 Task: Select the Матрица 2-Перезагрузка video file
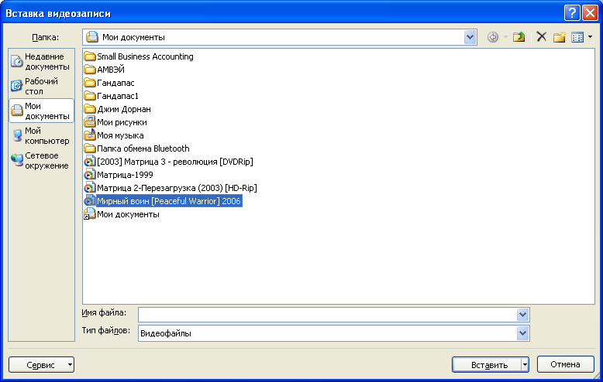click(171, 188)
